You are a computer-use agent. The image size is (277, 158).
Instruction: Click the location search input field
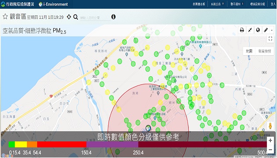point(95,18)
